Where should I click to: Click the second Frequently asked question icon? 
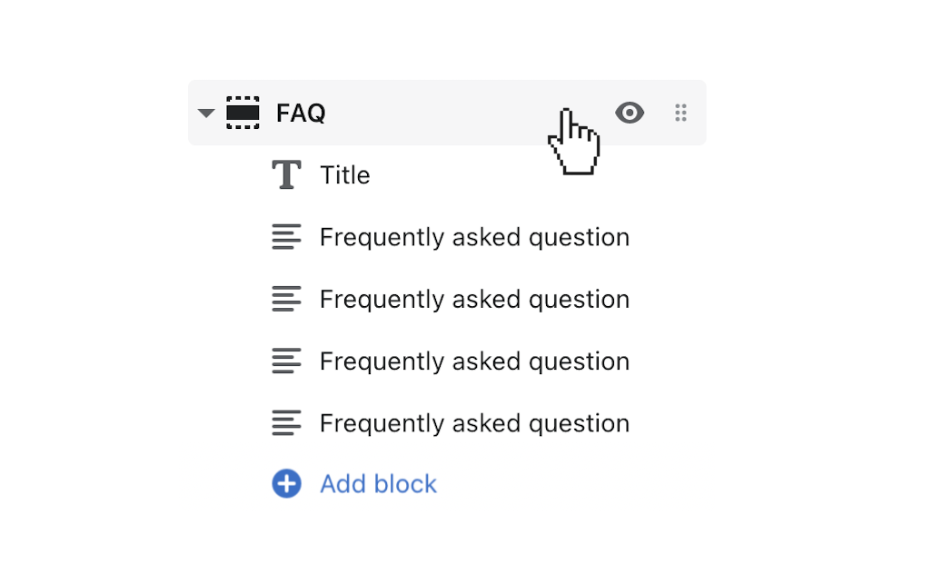285,299
